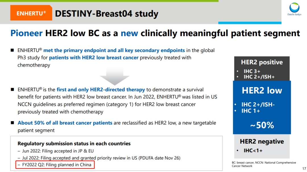Click the second square bullet before ENHERTU
Screen dimensions: 307x172
[x=12, y=90]
